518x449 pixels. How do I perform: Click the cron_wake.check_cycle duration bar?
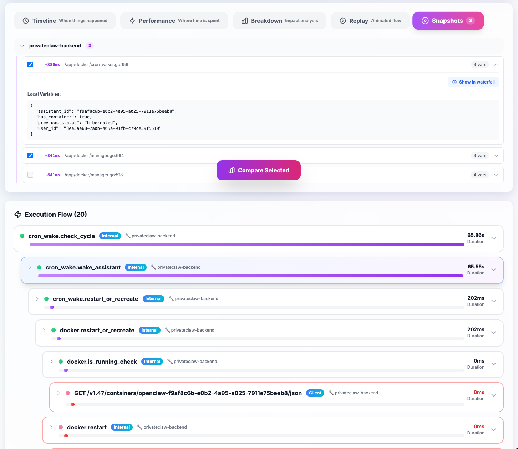(x=247, y=244)
